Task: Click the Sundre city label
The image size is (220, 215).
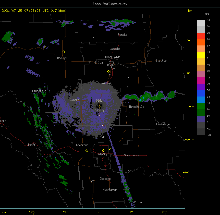Action: pyautogui.click(x=75, y=100)
